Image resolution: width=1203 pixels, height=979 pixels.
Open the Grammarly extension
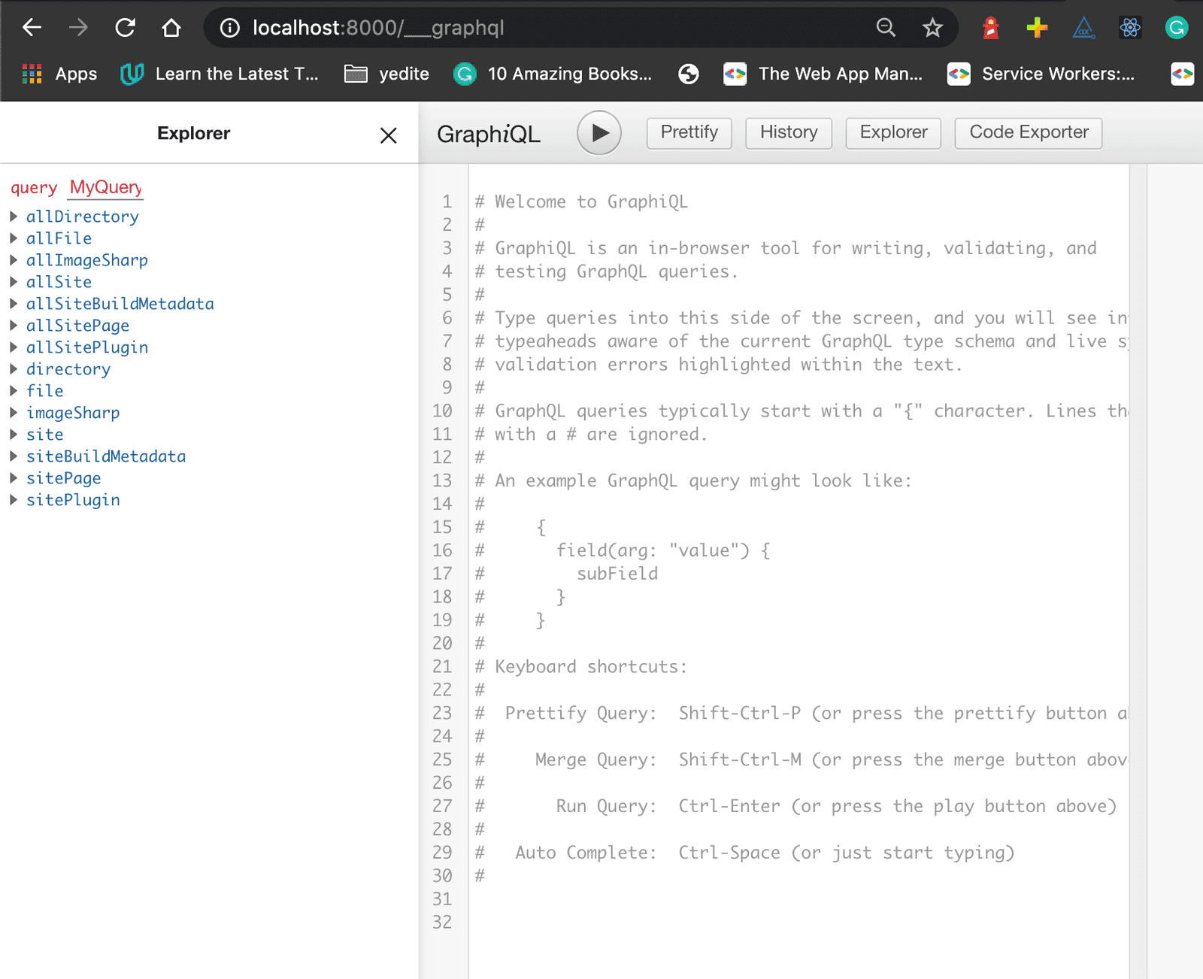(x=1176, y=28)
